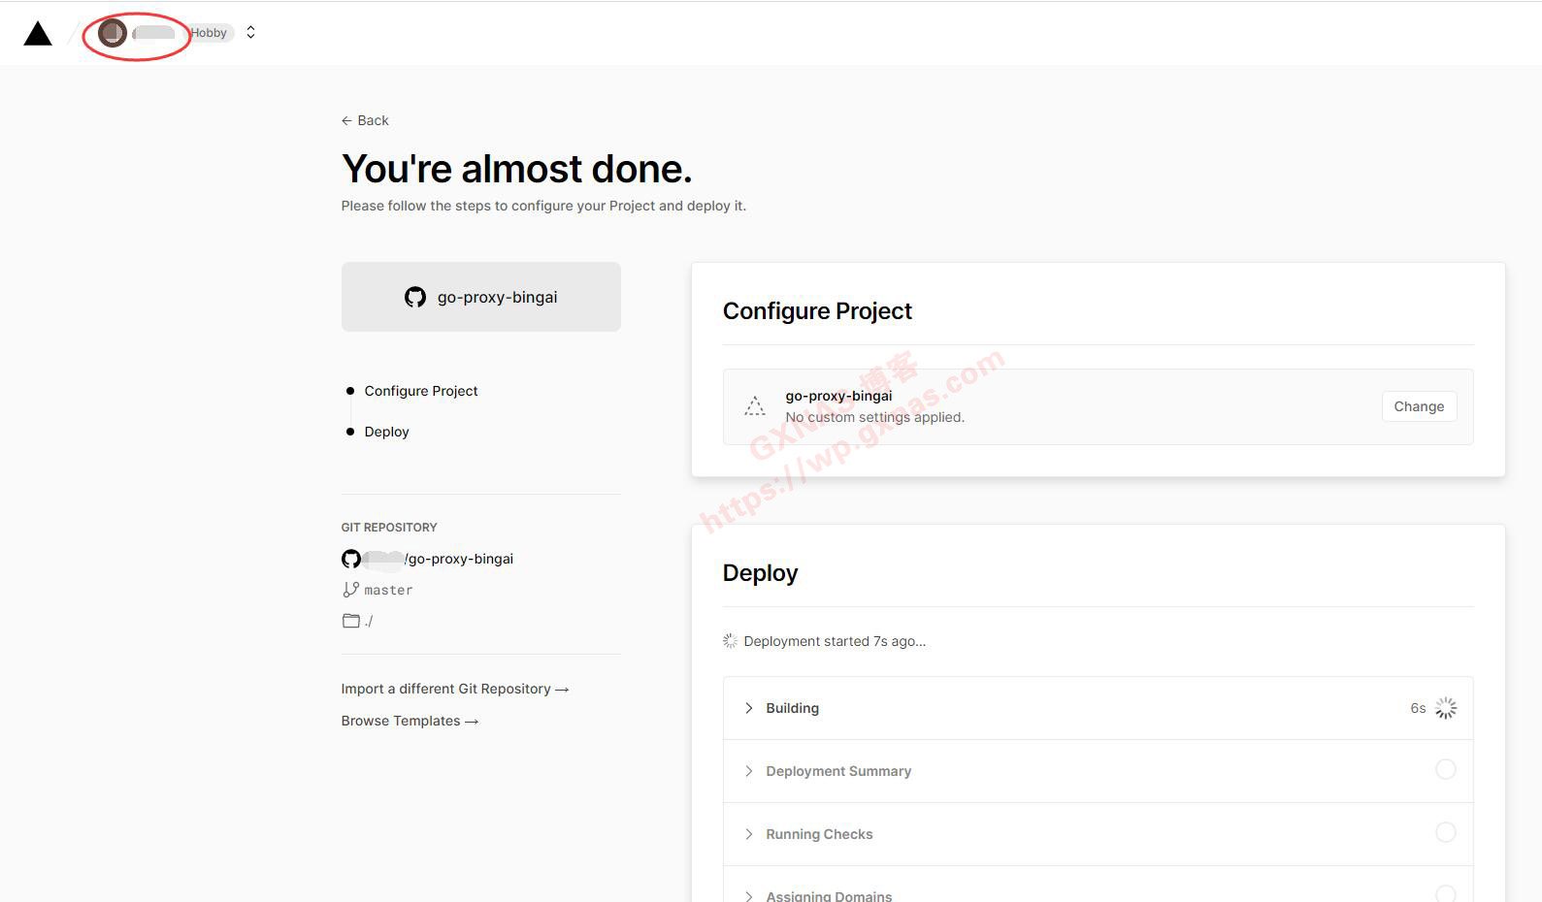
Task: Click the root directory folder icon
Action: pyautogui.click(x=350, y=621)
